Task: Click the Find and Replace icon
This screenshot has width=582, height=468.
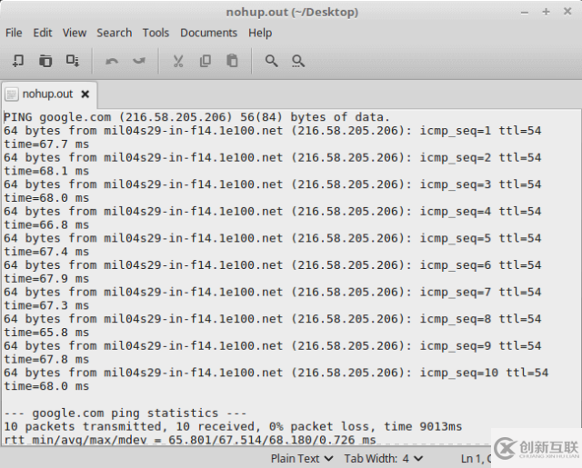Action: click(298, 61)
